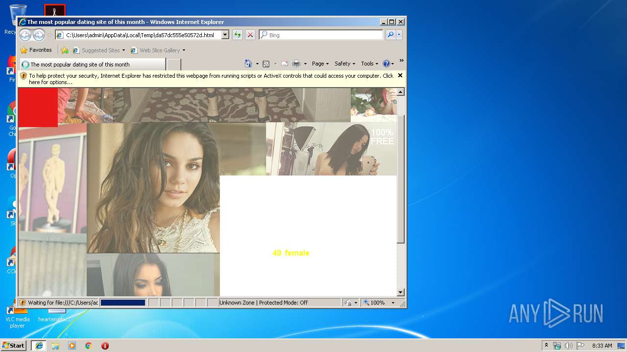Click the vertical scrollbar thumb

tap(401, 179)
